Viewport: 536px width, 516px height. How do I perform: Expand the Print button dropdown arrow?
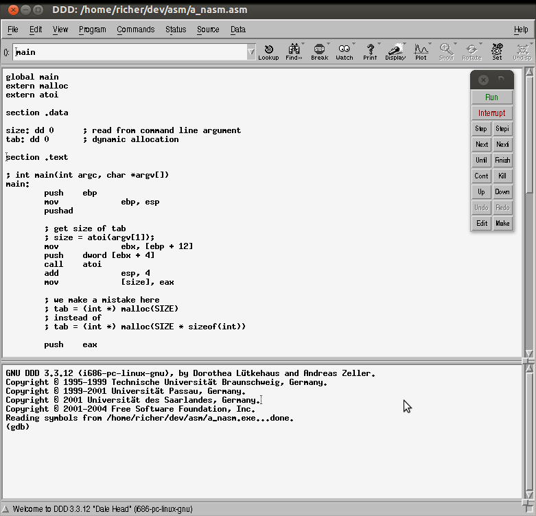379,44
